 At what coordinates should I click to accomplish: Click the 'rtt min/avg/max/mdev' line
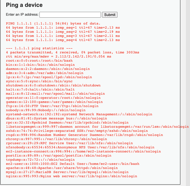[58, 56]
